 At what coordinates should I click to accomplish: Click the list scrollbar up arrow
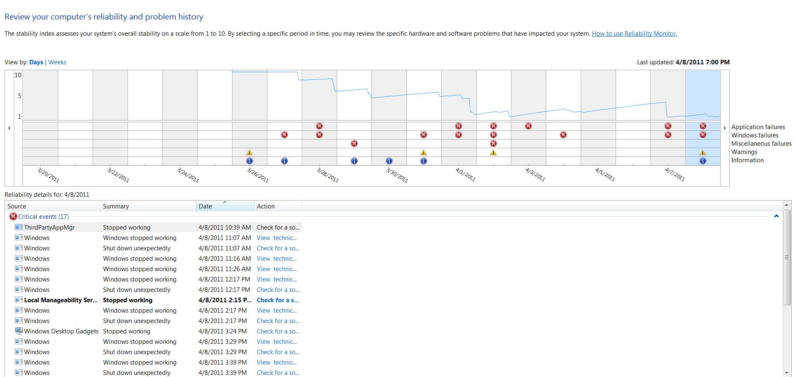pos(787,205)
